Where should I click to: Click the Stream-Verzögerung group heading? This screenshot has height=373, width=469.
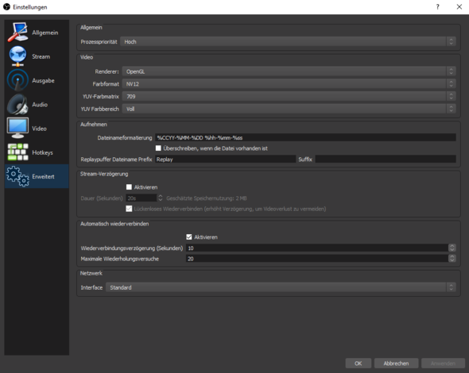(x=104, y=174)
